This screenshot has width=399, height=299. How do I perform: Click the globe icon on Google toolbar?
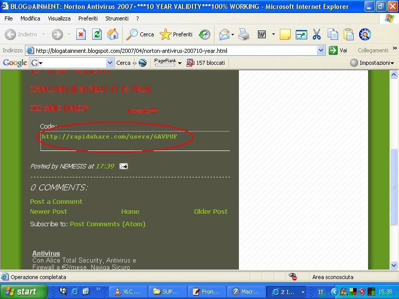(143, 63)
